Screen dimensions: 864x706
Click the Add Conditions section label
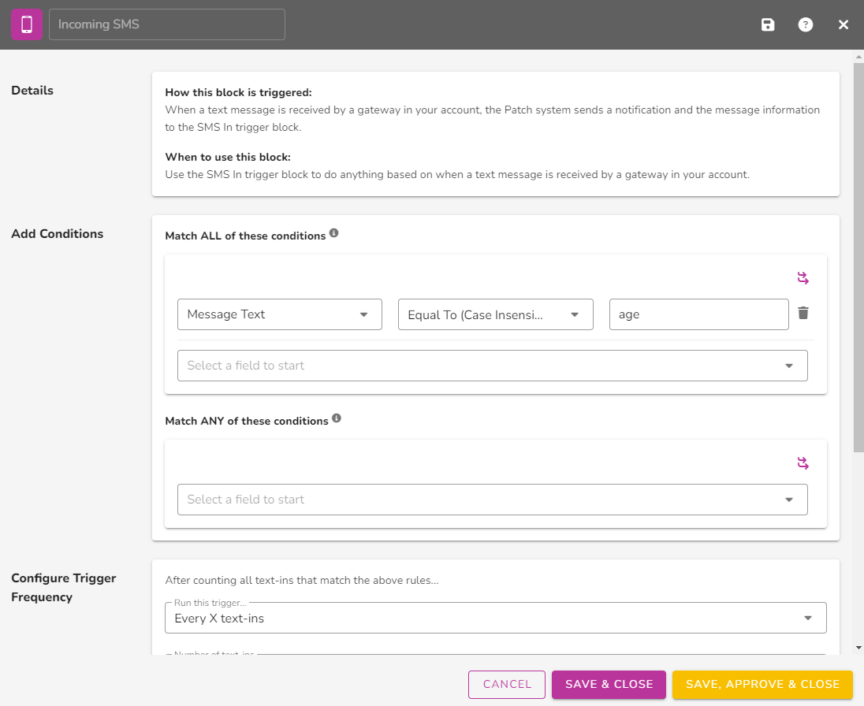click(x=57, y=233)
